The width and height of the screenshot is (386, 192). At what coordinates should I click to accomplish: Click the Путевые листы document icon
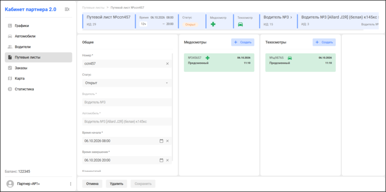[x=10, y=57]
